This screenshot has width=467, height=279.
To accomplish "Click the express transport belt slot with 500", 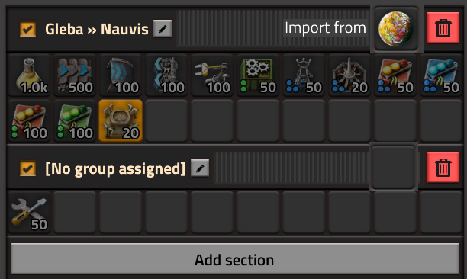I will click(x=75, y=75).
